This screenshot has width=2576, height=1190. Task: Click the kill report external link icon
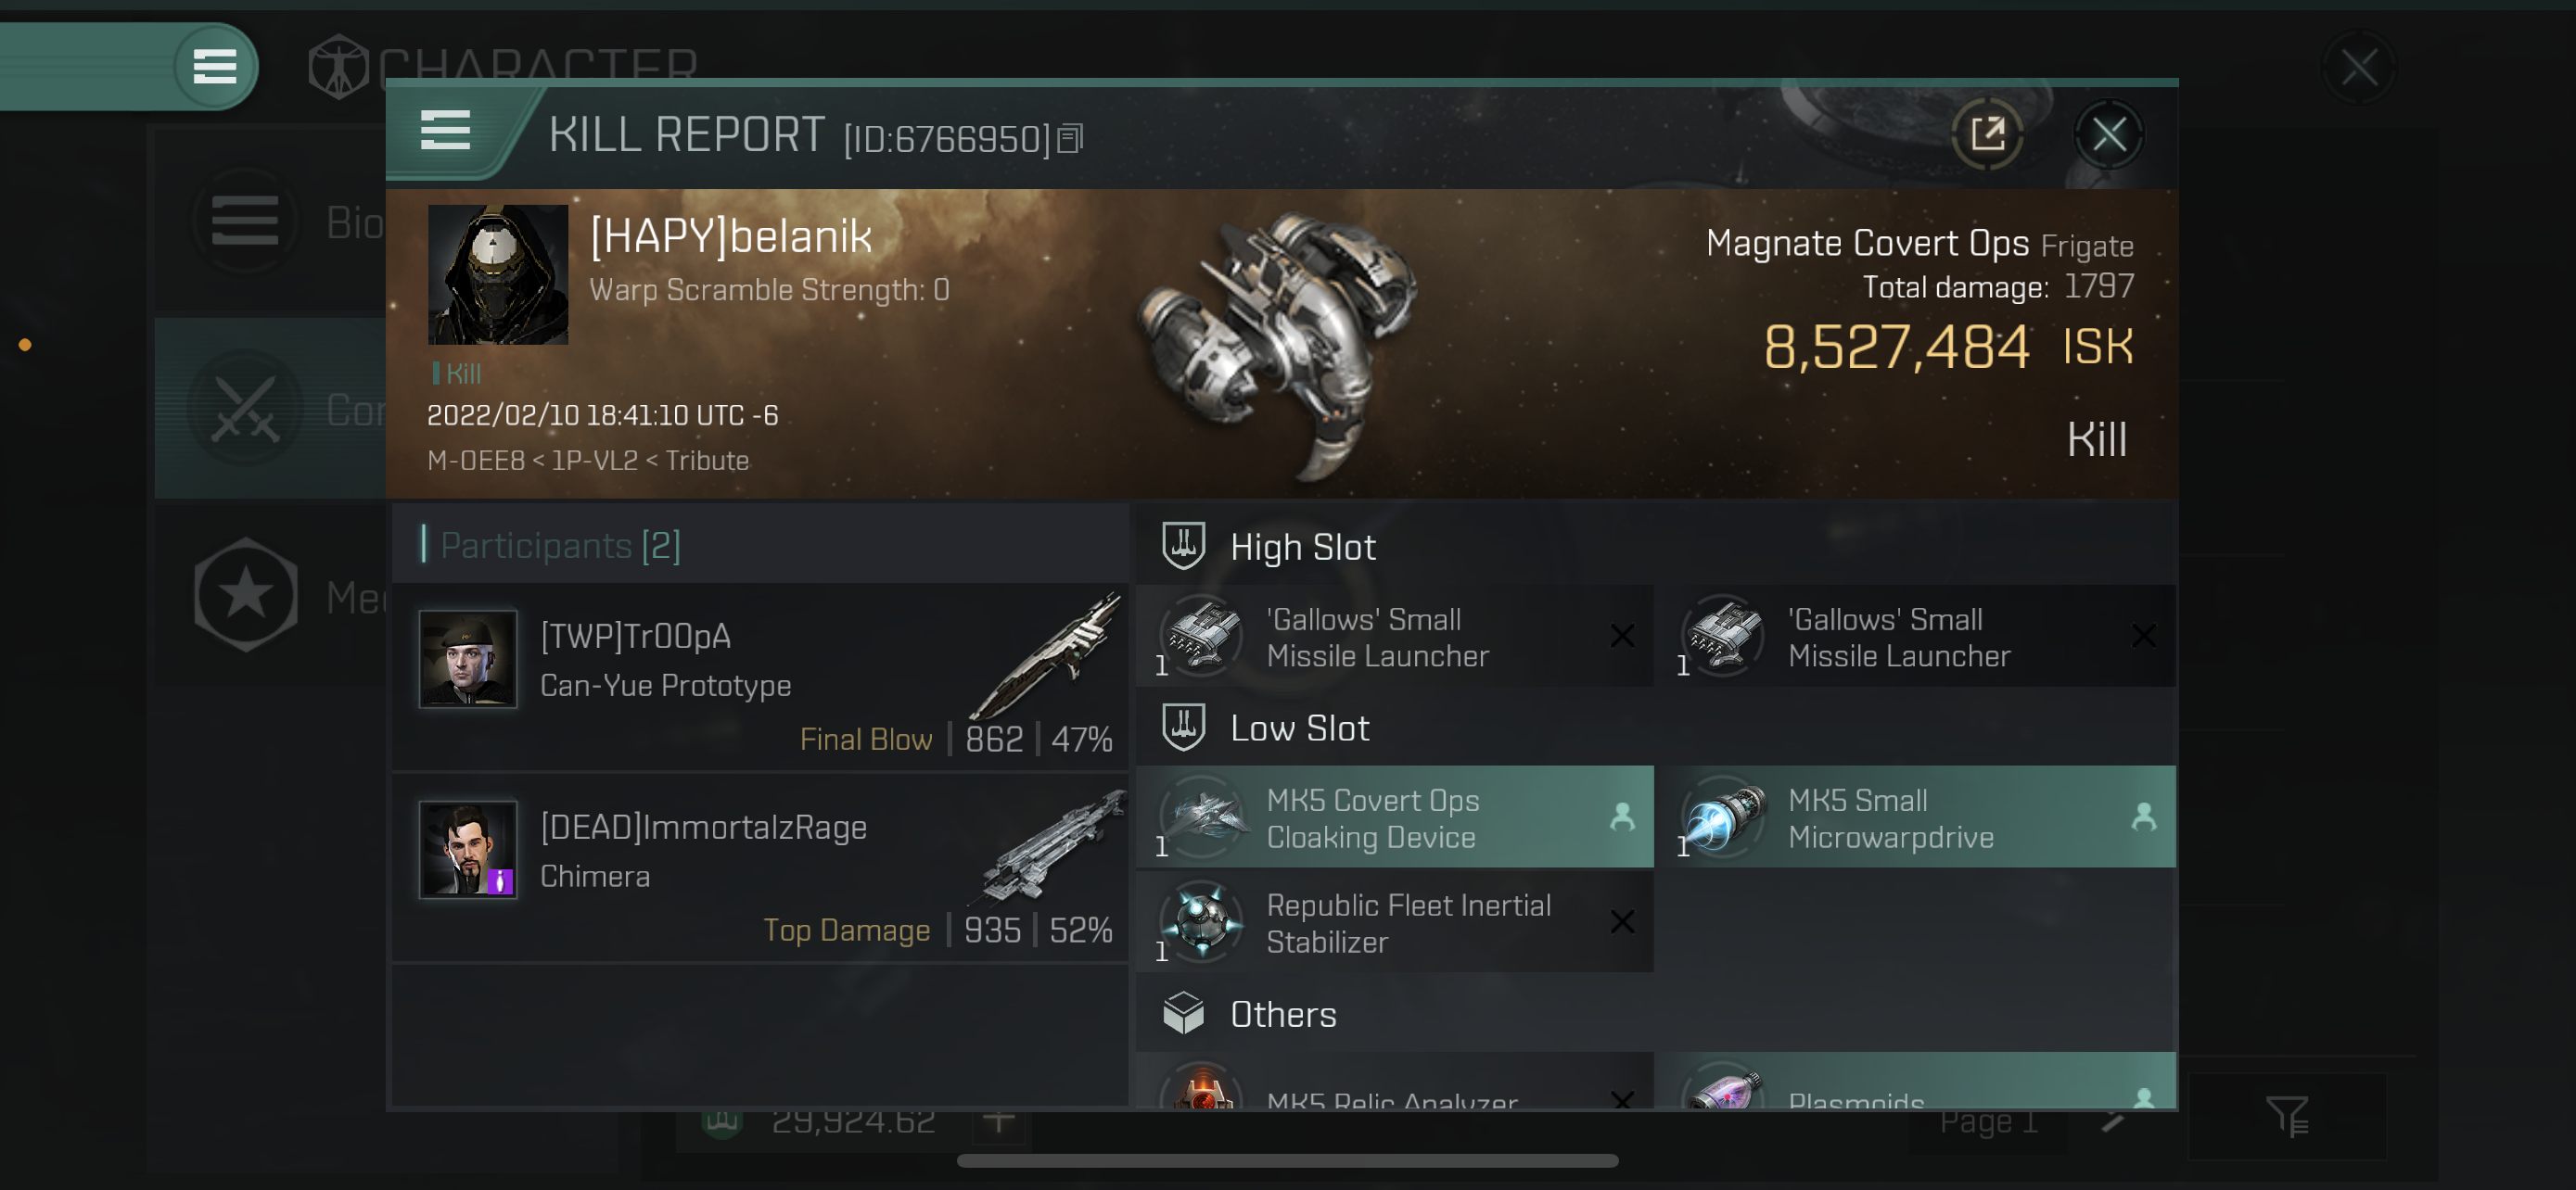click(1988, 134)
